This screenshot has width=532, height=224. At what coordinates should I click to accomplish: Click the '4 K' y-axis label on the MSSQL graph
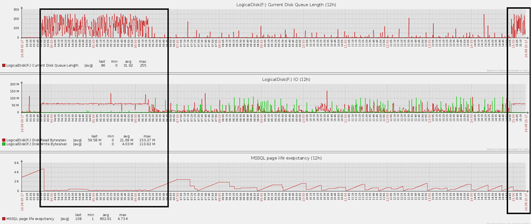[17, 172]
